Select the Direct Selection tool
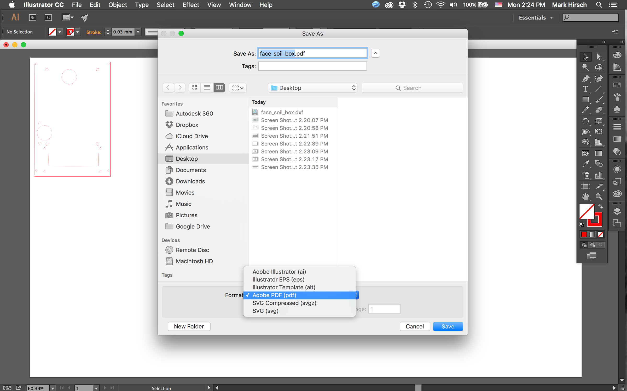This screenshot has width=627, height=391. pos(599,56)
